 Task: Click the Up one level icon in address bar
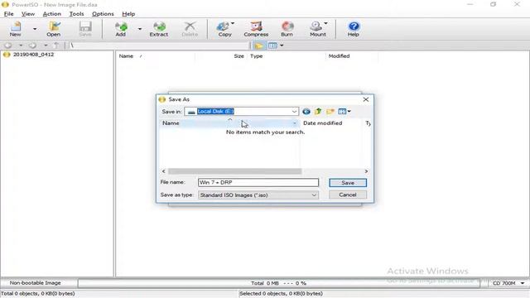click(x=56, y=46)
